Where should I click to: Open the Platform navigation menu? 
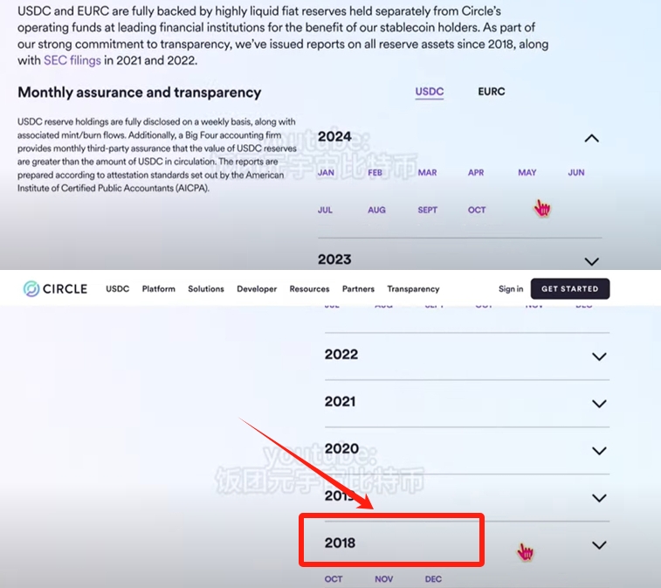pos(159,289)
